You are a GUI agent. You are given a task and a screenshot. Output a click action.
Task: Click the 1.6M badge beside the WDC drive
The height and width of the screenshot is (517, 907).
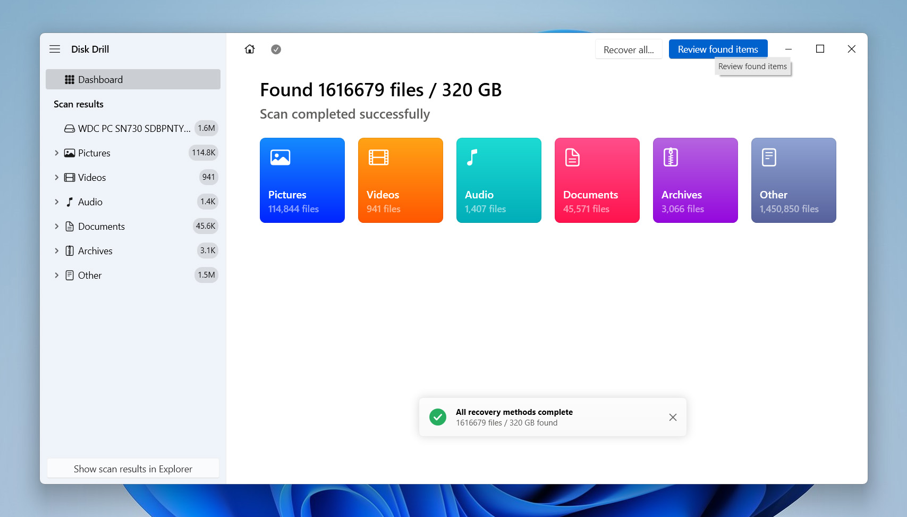click(206, 128)
